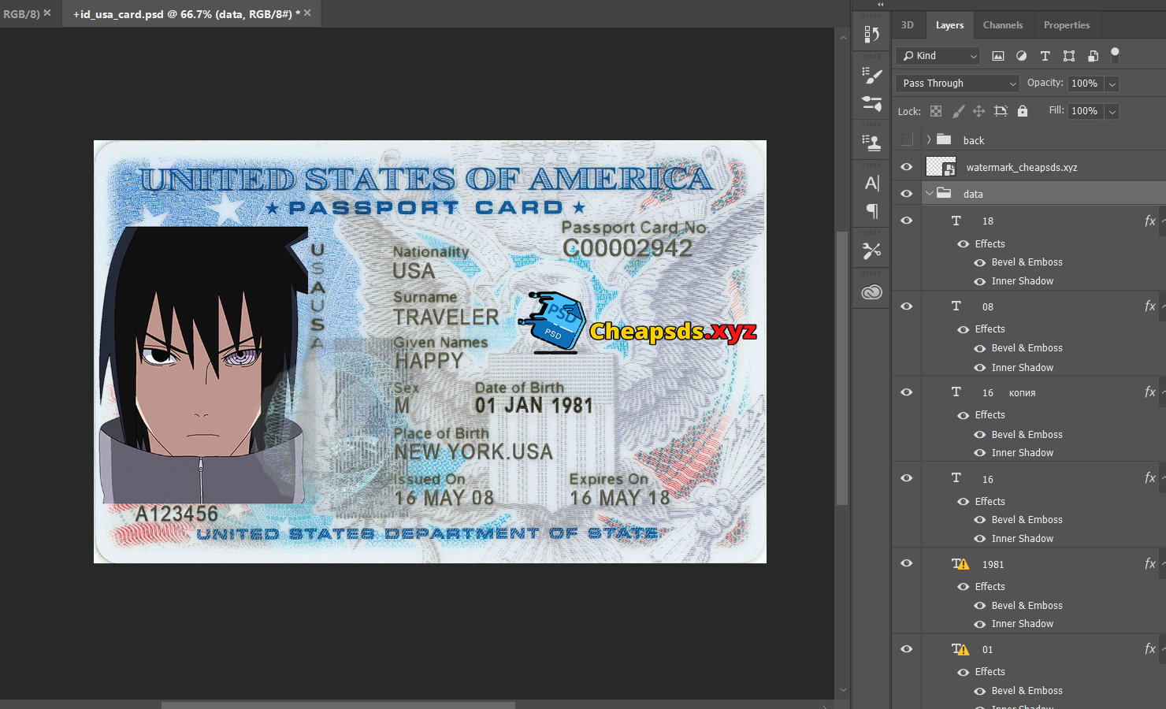Viewport: 1166px width, 709px height.
Task: Click the Lock transparent pixels icon
Action: coord(936,111)
